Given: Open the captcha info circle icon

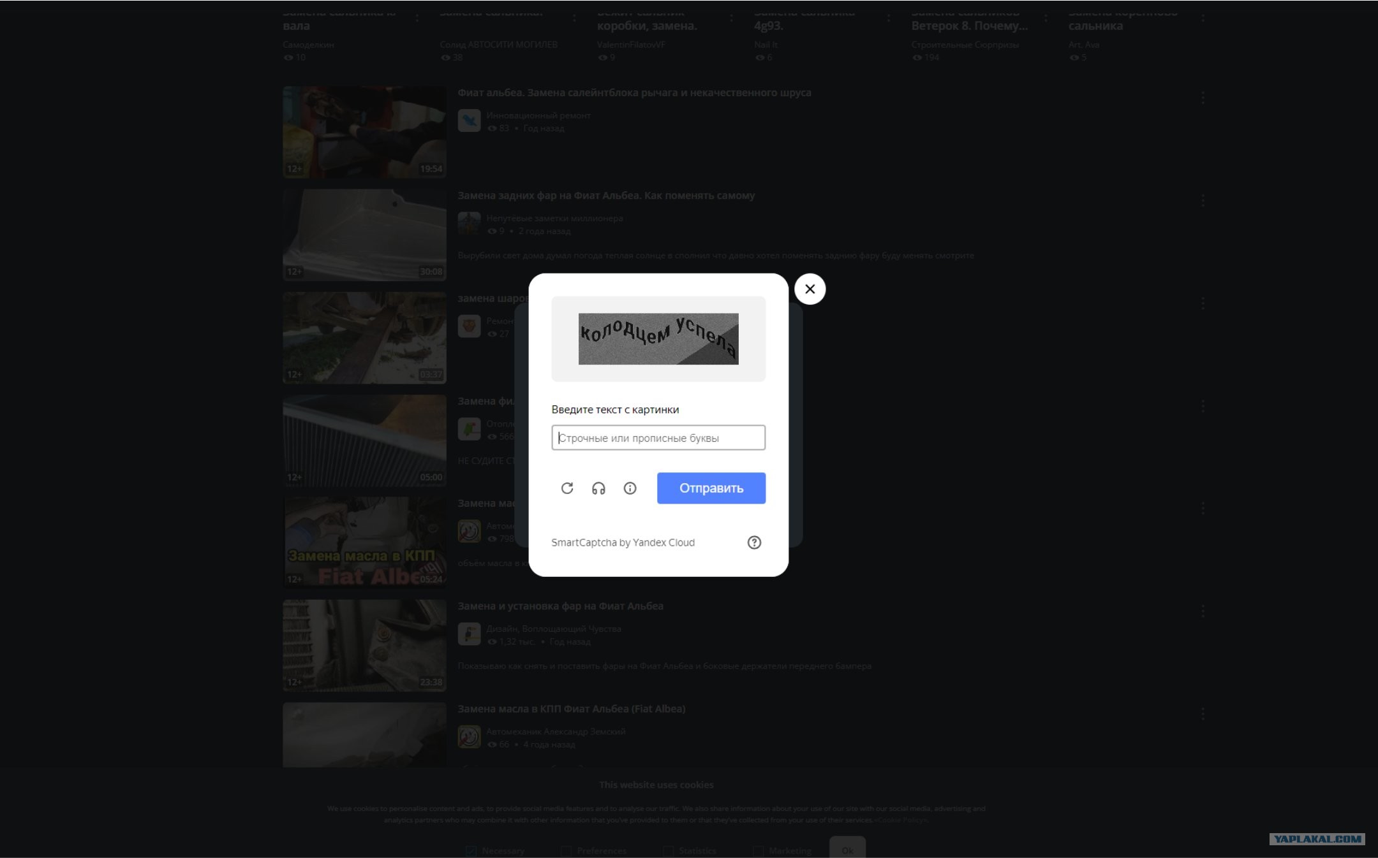Looking at the screenshot, I should click(x=630, y=488).
